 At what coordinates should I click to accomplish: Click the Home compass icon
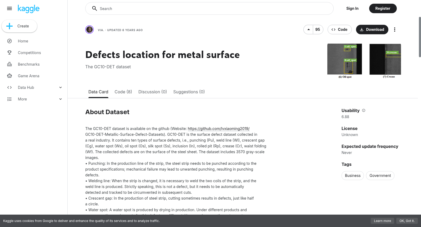(9, 41)
